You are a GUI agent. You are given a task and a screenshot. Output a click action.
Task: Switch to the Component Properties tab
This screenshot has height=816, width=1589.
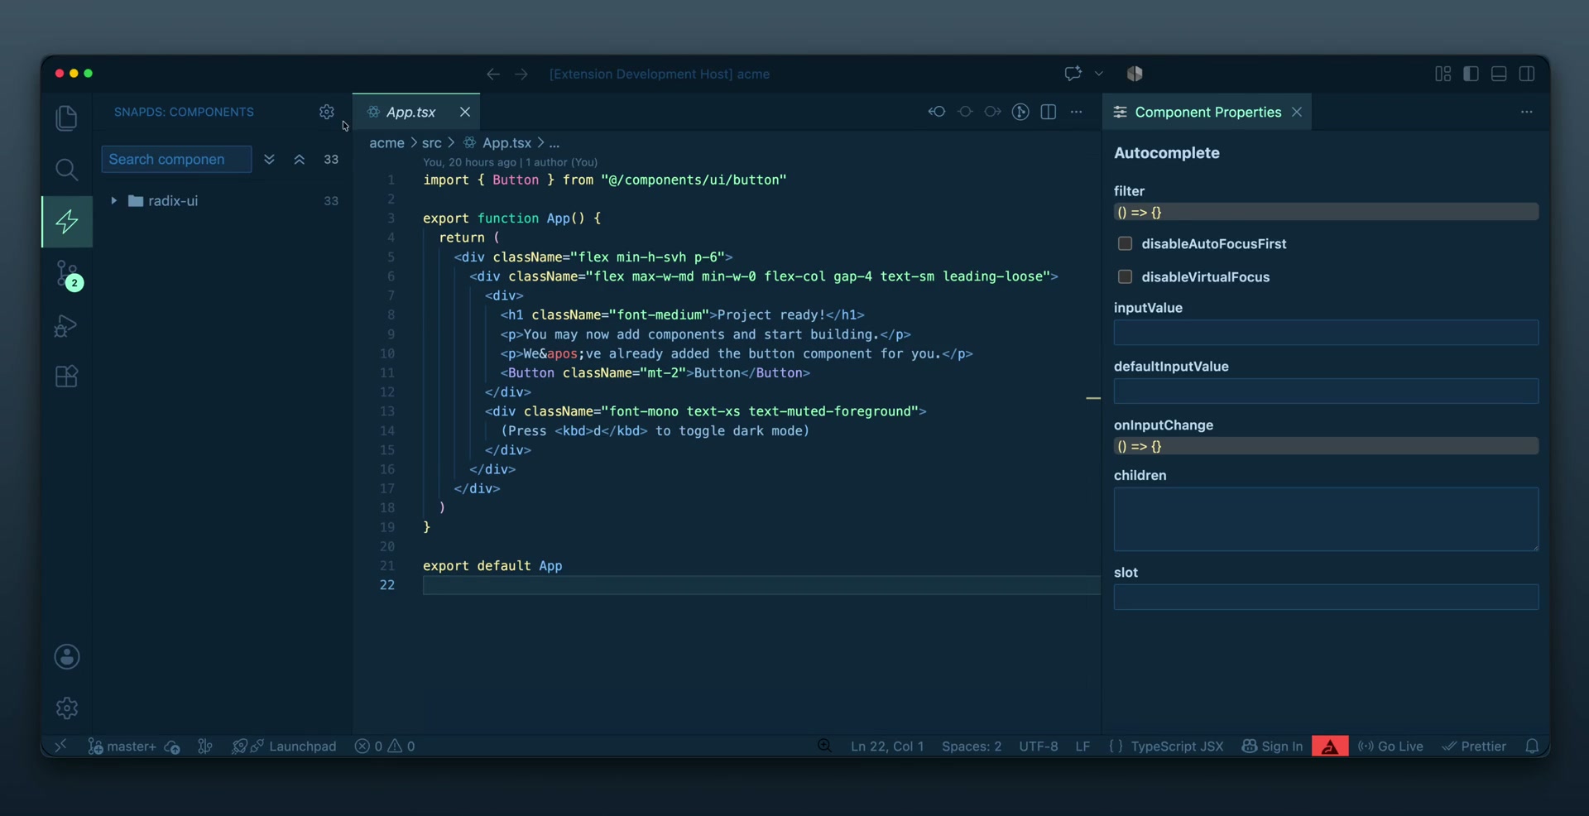pyautogui.click(x=1207, y=112)
